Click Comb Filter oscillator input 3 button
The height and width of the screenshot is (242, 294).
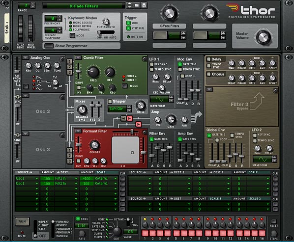pyautogui.click(x=69, y=72)
